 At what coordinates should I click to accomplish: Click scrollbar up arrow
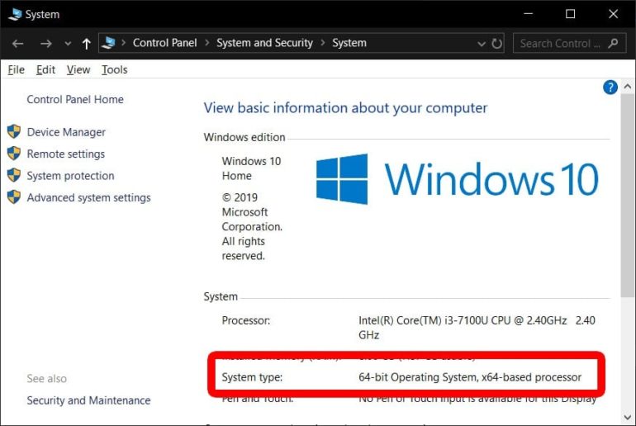628,87
